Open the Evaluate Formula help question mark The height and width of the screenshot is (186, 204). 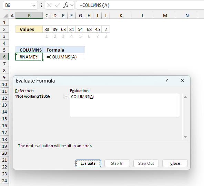tap(167, 80)
